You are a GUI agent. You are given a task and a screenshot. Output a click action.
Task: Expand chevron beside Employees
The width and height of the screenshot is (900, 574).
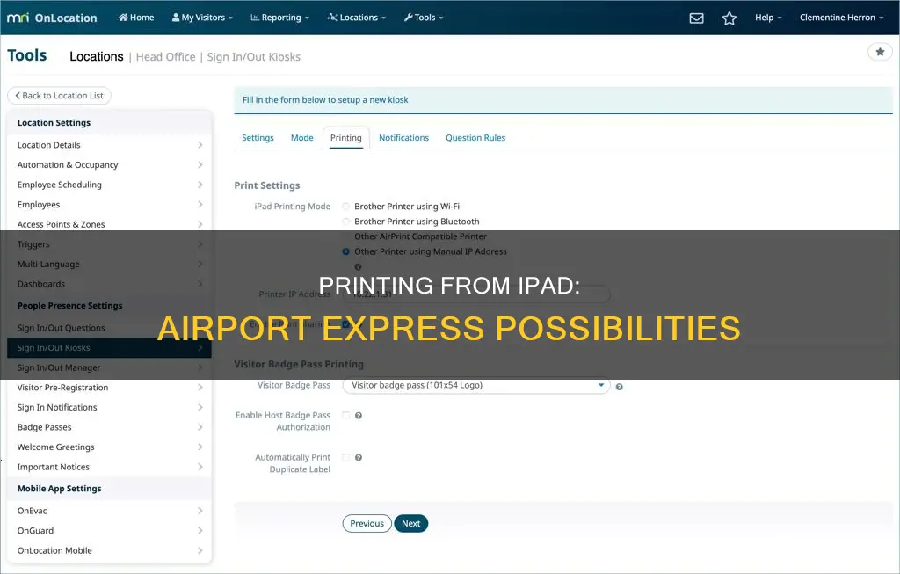click(x=200, y=205)
